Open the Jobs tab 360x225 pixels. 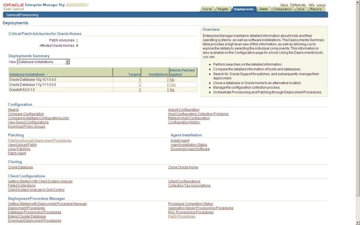301,9
